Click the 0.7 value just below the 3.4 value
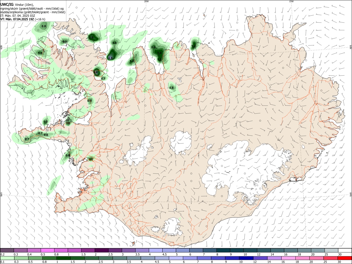 [x=103, y=79]
